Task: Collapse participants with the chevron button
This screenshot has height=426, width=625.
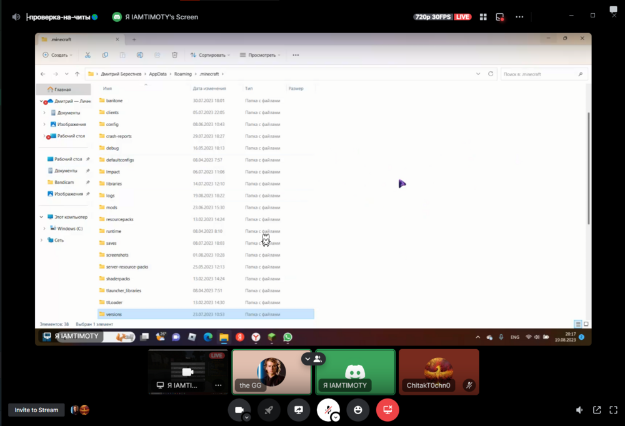Action: [x=307, y=359]
